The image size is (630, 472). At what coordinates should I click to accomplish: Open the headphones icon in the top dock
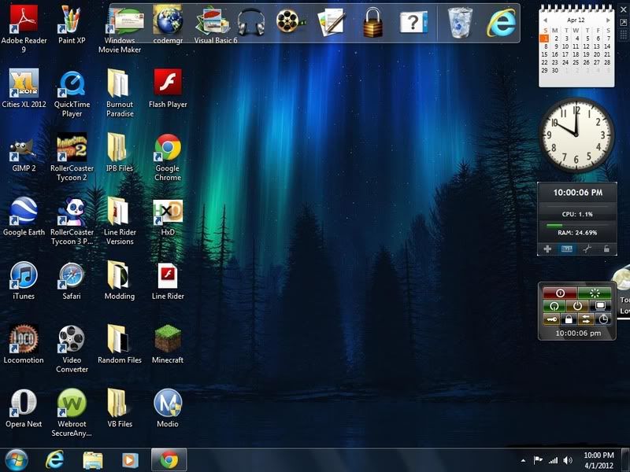pos(250,22)
